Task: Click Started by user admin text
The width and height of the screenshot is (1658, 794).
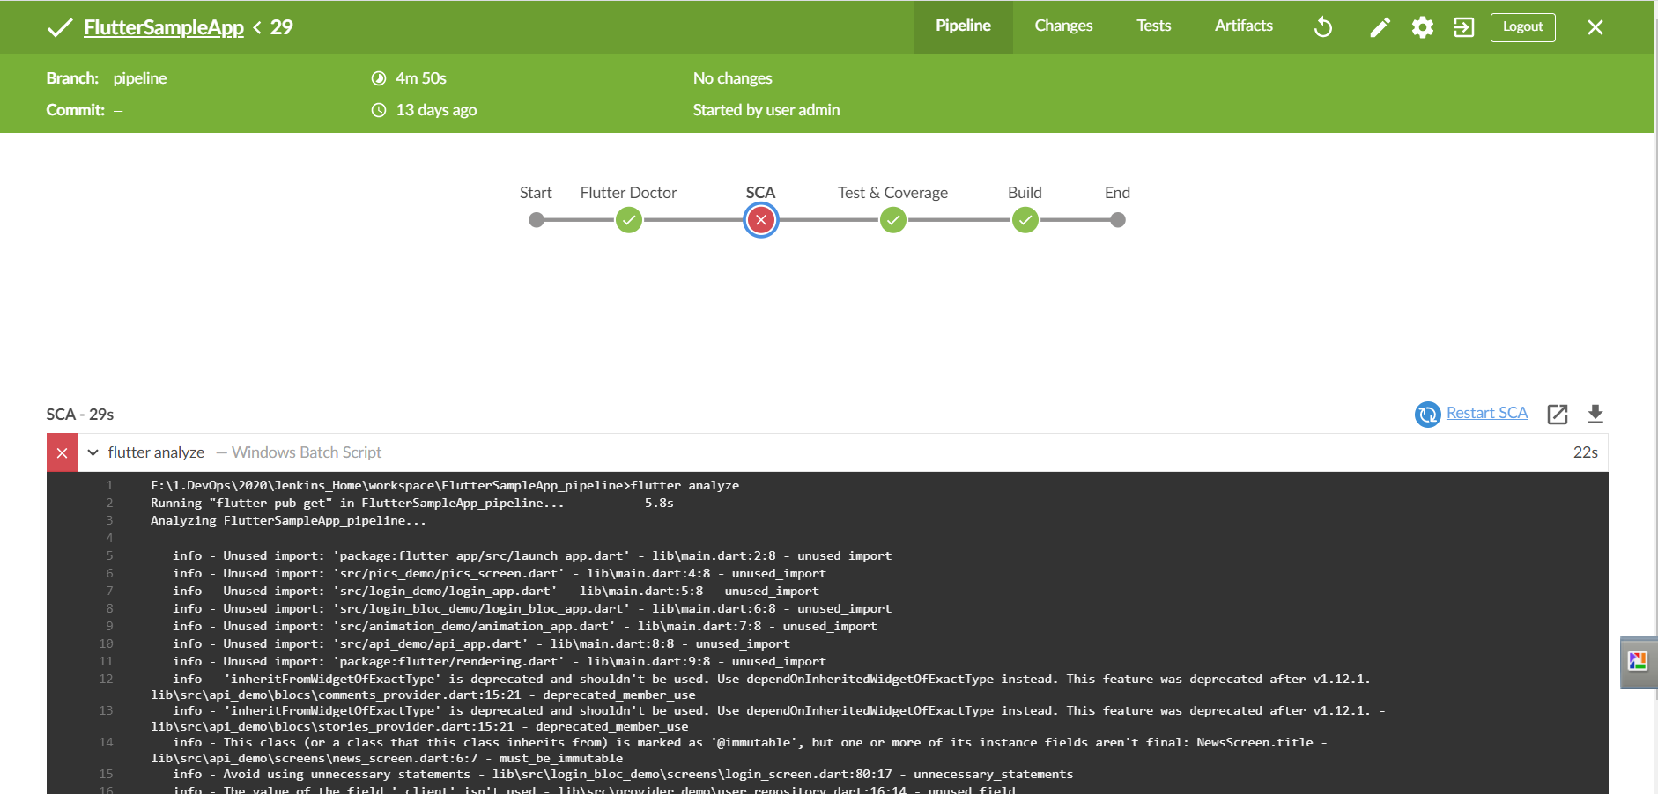Action: tap(766, 110)
